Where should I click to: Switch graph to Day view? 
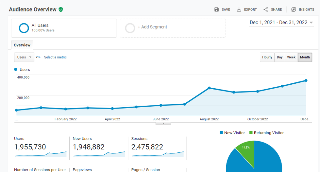coord(280,57)
